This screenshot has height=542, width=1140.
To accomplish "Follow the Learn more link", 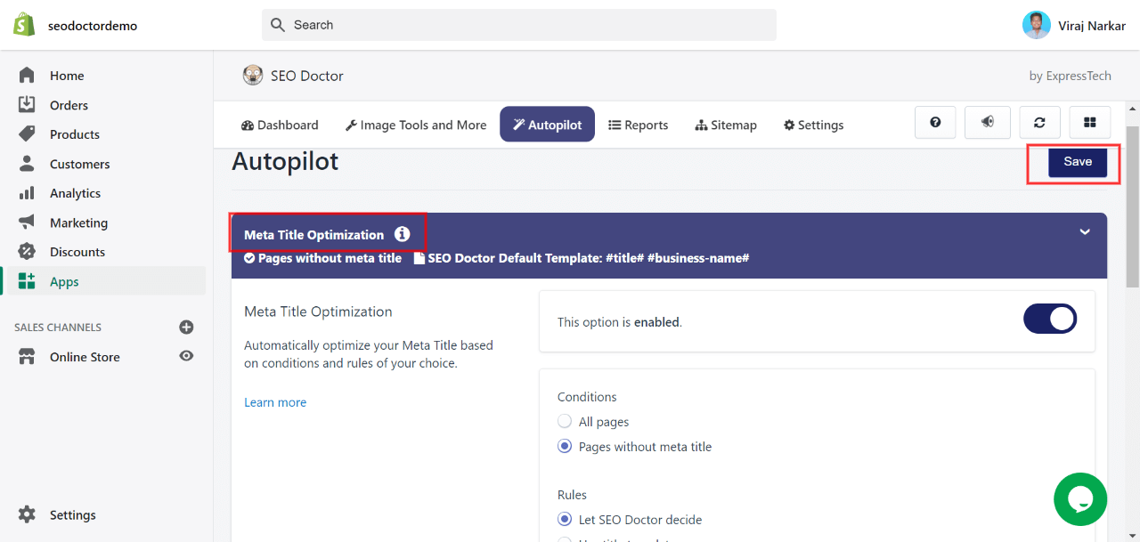I will pyautogui.click(x=275, y=402).
